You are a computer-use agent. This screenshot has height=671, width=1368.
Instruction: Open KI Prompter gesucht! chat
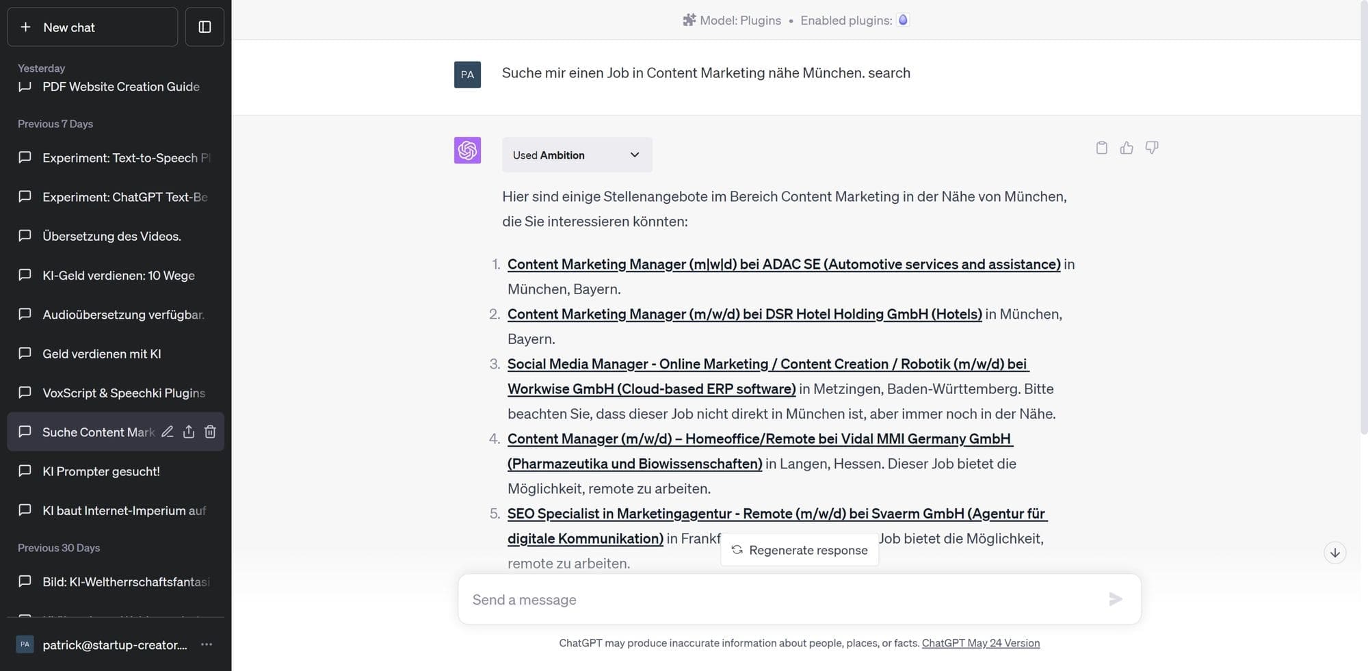(116, 471)
